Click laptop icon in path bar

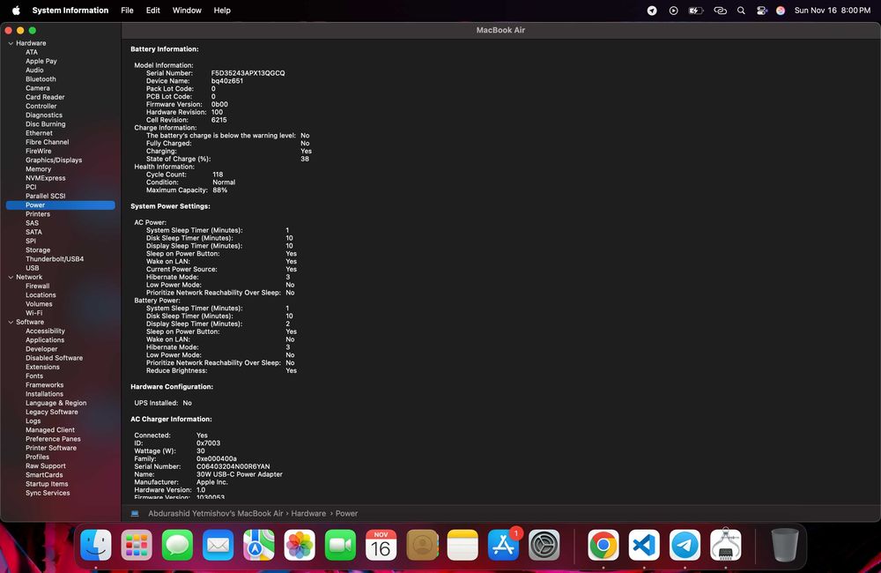(x=135, y=513)
